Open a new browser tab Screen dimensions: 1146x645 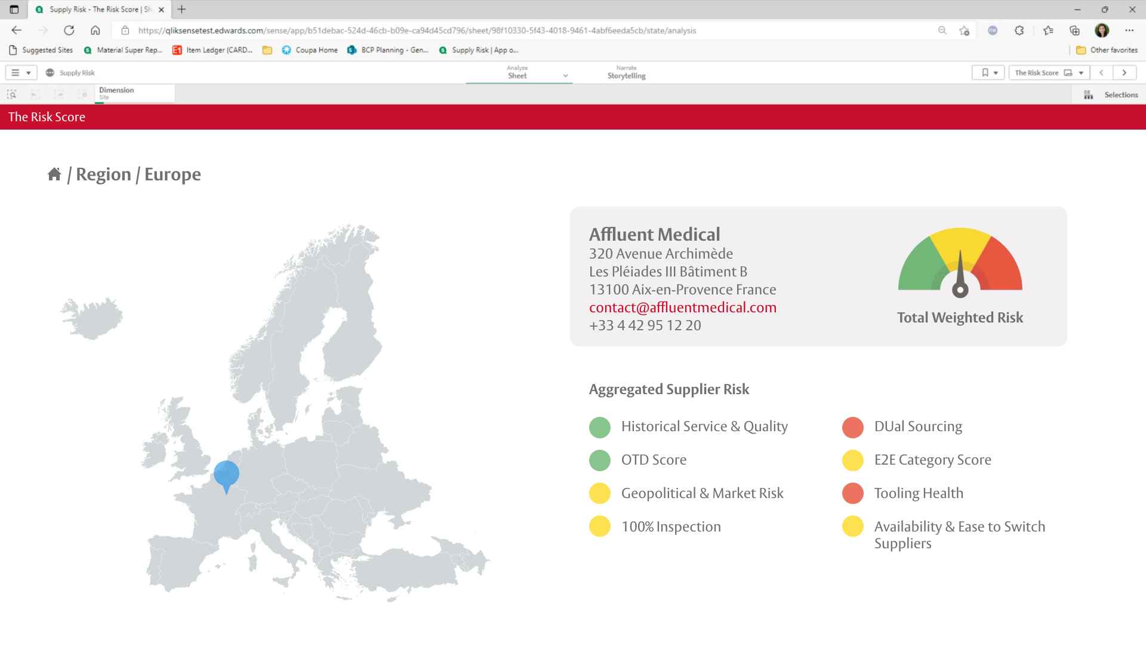(182, 10)
